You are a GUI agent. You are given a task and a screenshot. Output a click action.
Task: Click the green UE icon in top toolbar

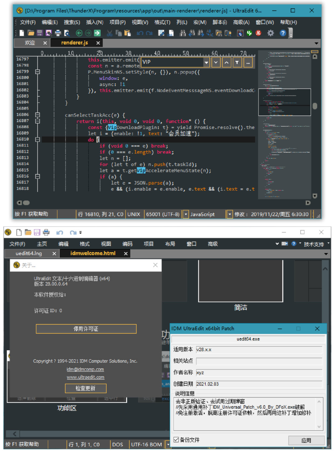click(249, 33)
